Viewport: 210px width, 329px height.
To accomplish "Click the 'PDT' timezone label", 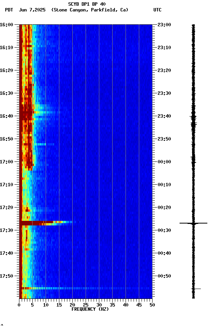I will click(x=9, y=10).
